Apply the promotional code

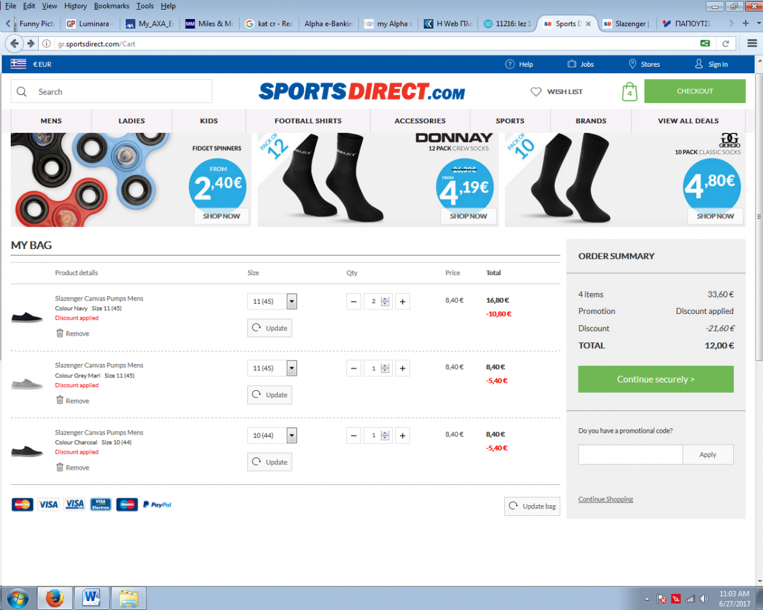(x=708, y=454)
